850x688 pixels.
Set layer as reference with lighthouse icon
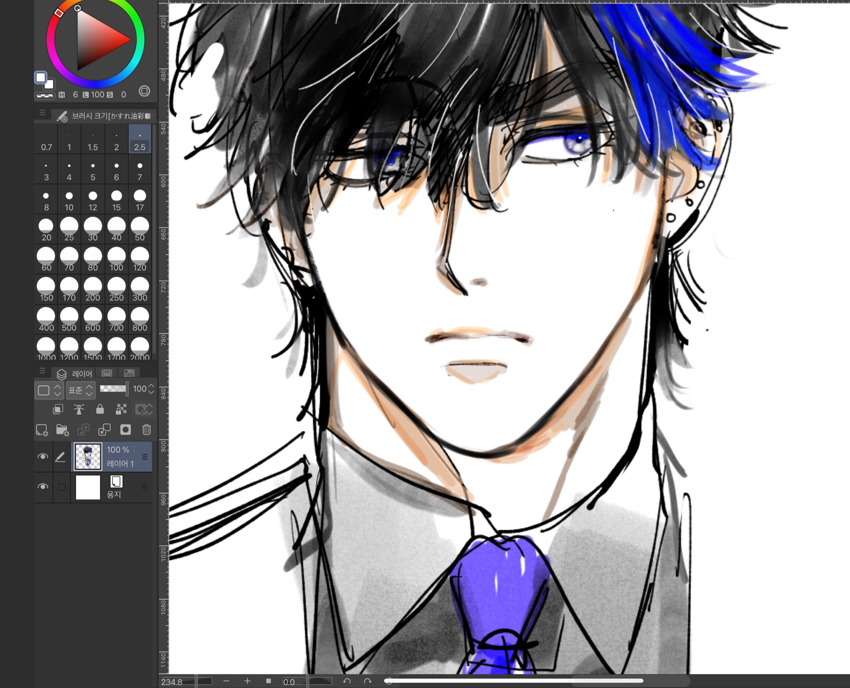tap(79, 409)
